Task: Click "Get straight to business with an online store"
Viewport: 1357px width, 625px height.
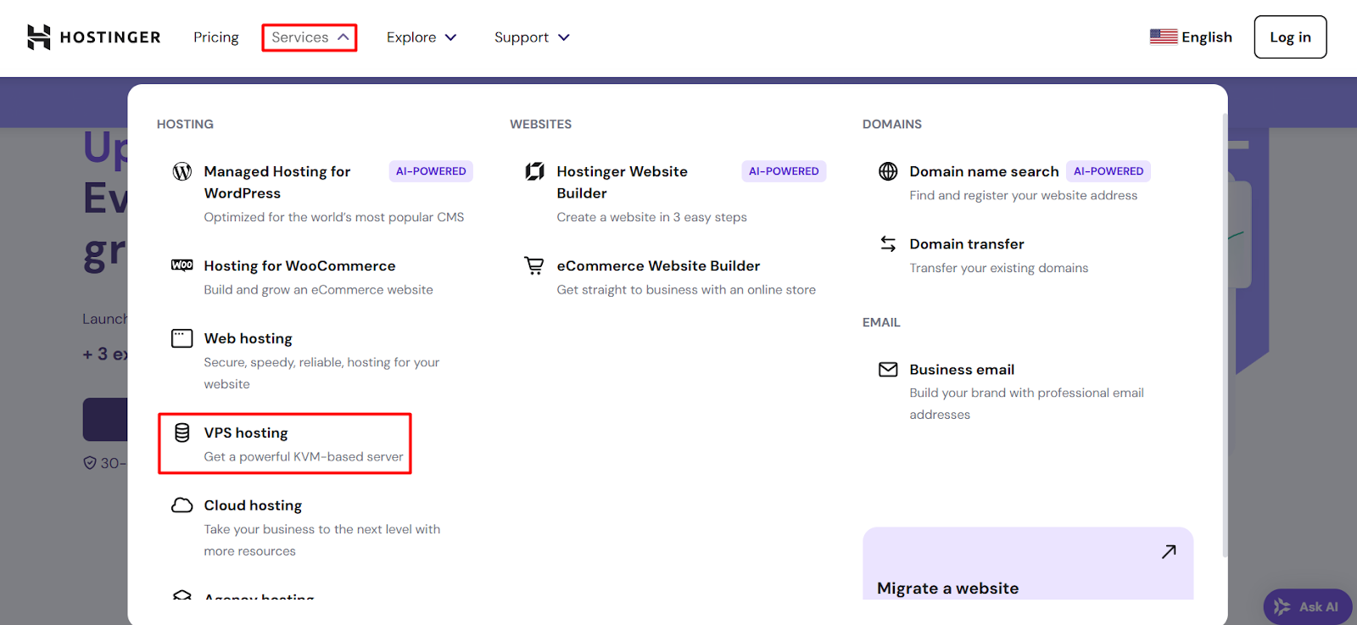Action: click(x=686, y=290)
